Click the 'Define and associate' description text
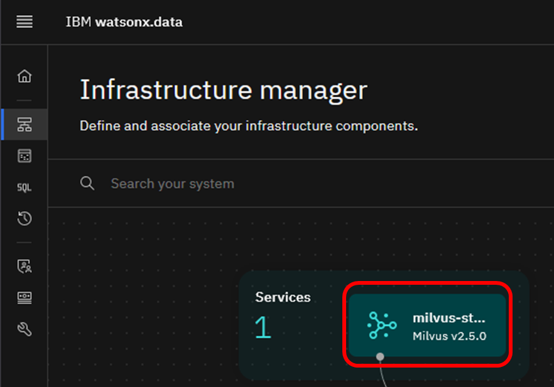Image resolution: width=554 pixels, height=387 pixels. coord(248,126)
